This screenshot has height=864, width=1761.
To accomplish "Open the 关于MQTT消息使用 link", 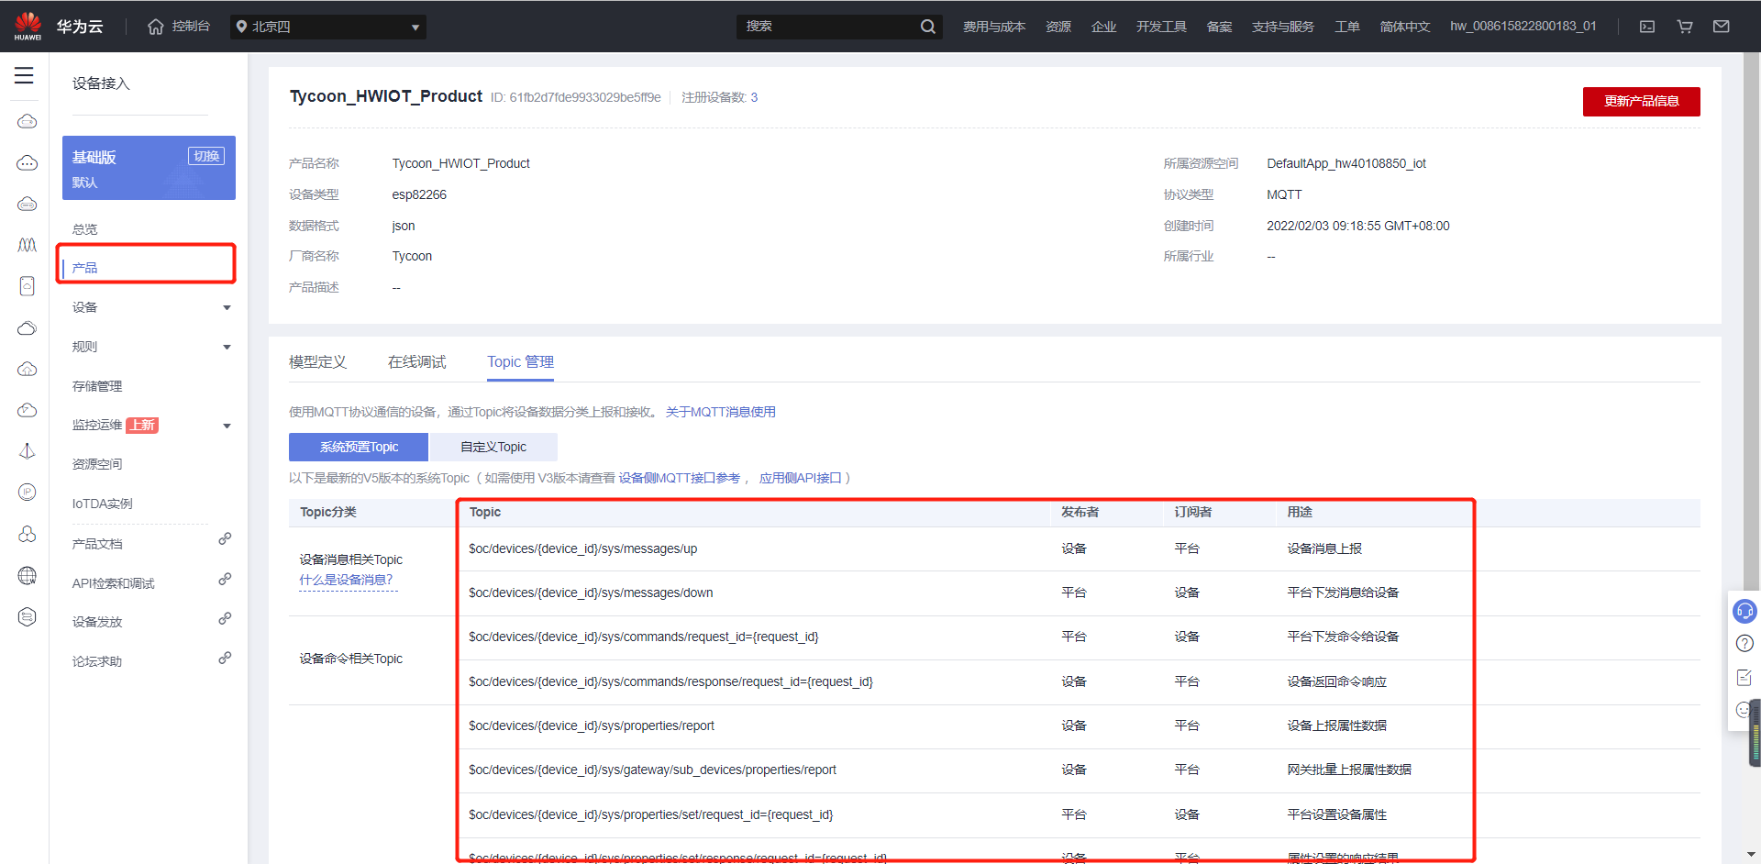I will tap(720, 413).
